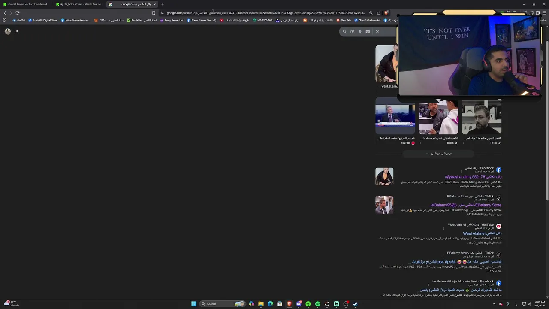
Task: Click the address bar zoom magnifier icon
Action: tap(371, 13)
